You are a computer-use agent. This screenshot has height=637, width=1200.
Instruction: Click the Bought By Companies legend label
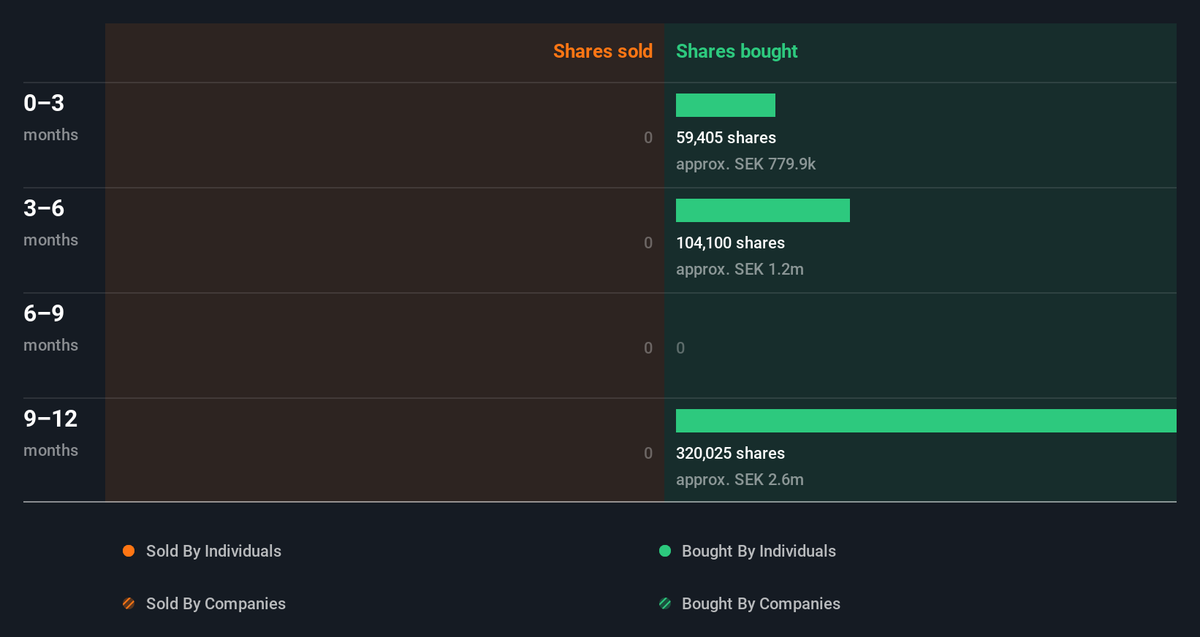[x=761, y=603]
